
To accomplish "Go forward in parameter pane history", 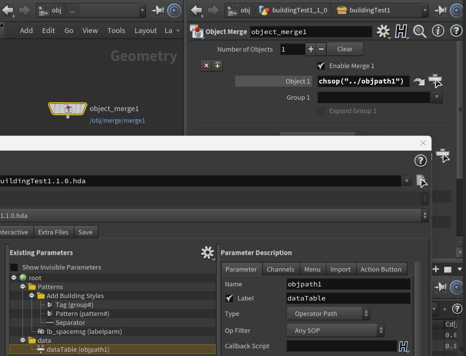I will pos(213,10).
